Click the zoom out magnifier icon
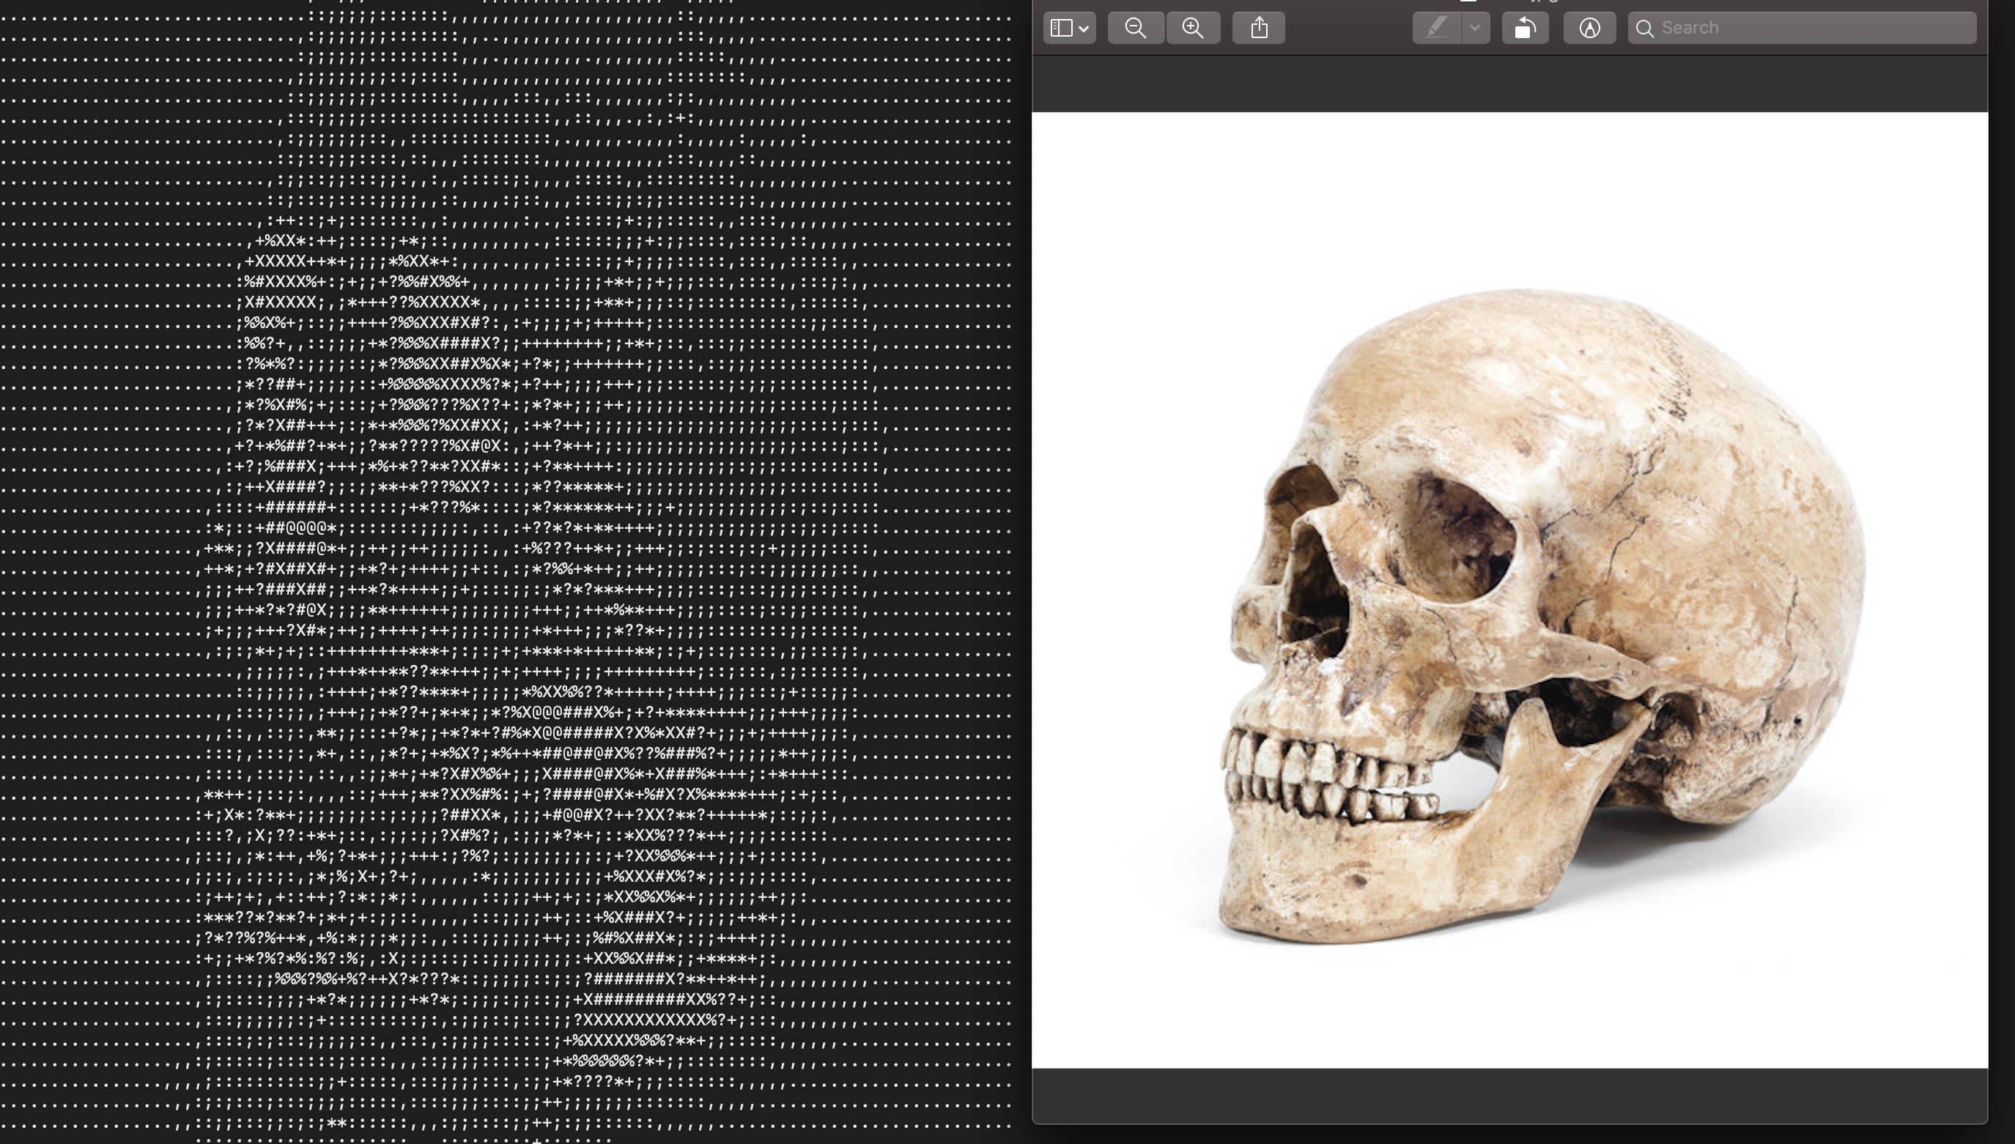This screenshot has height=1144, width=2015. point(1135,26)
